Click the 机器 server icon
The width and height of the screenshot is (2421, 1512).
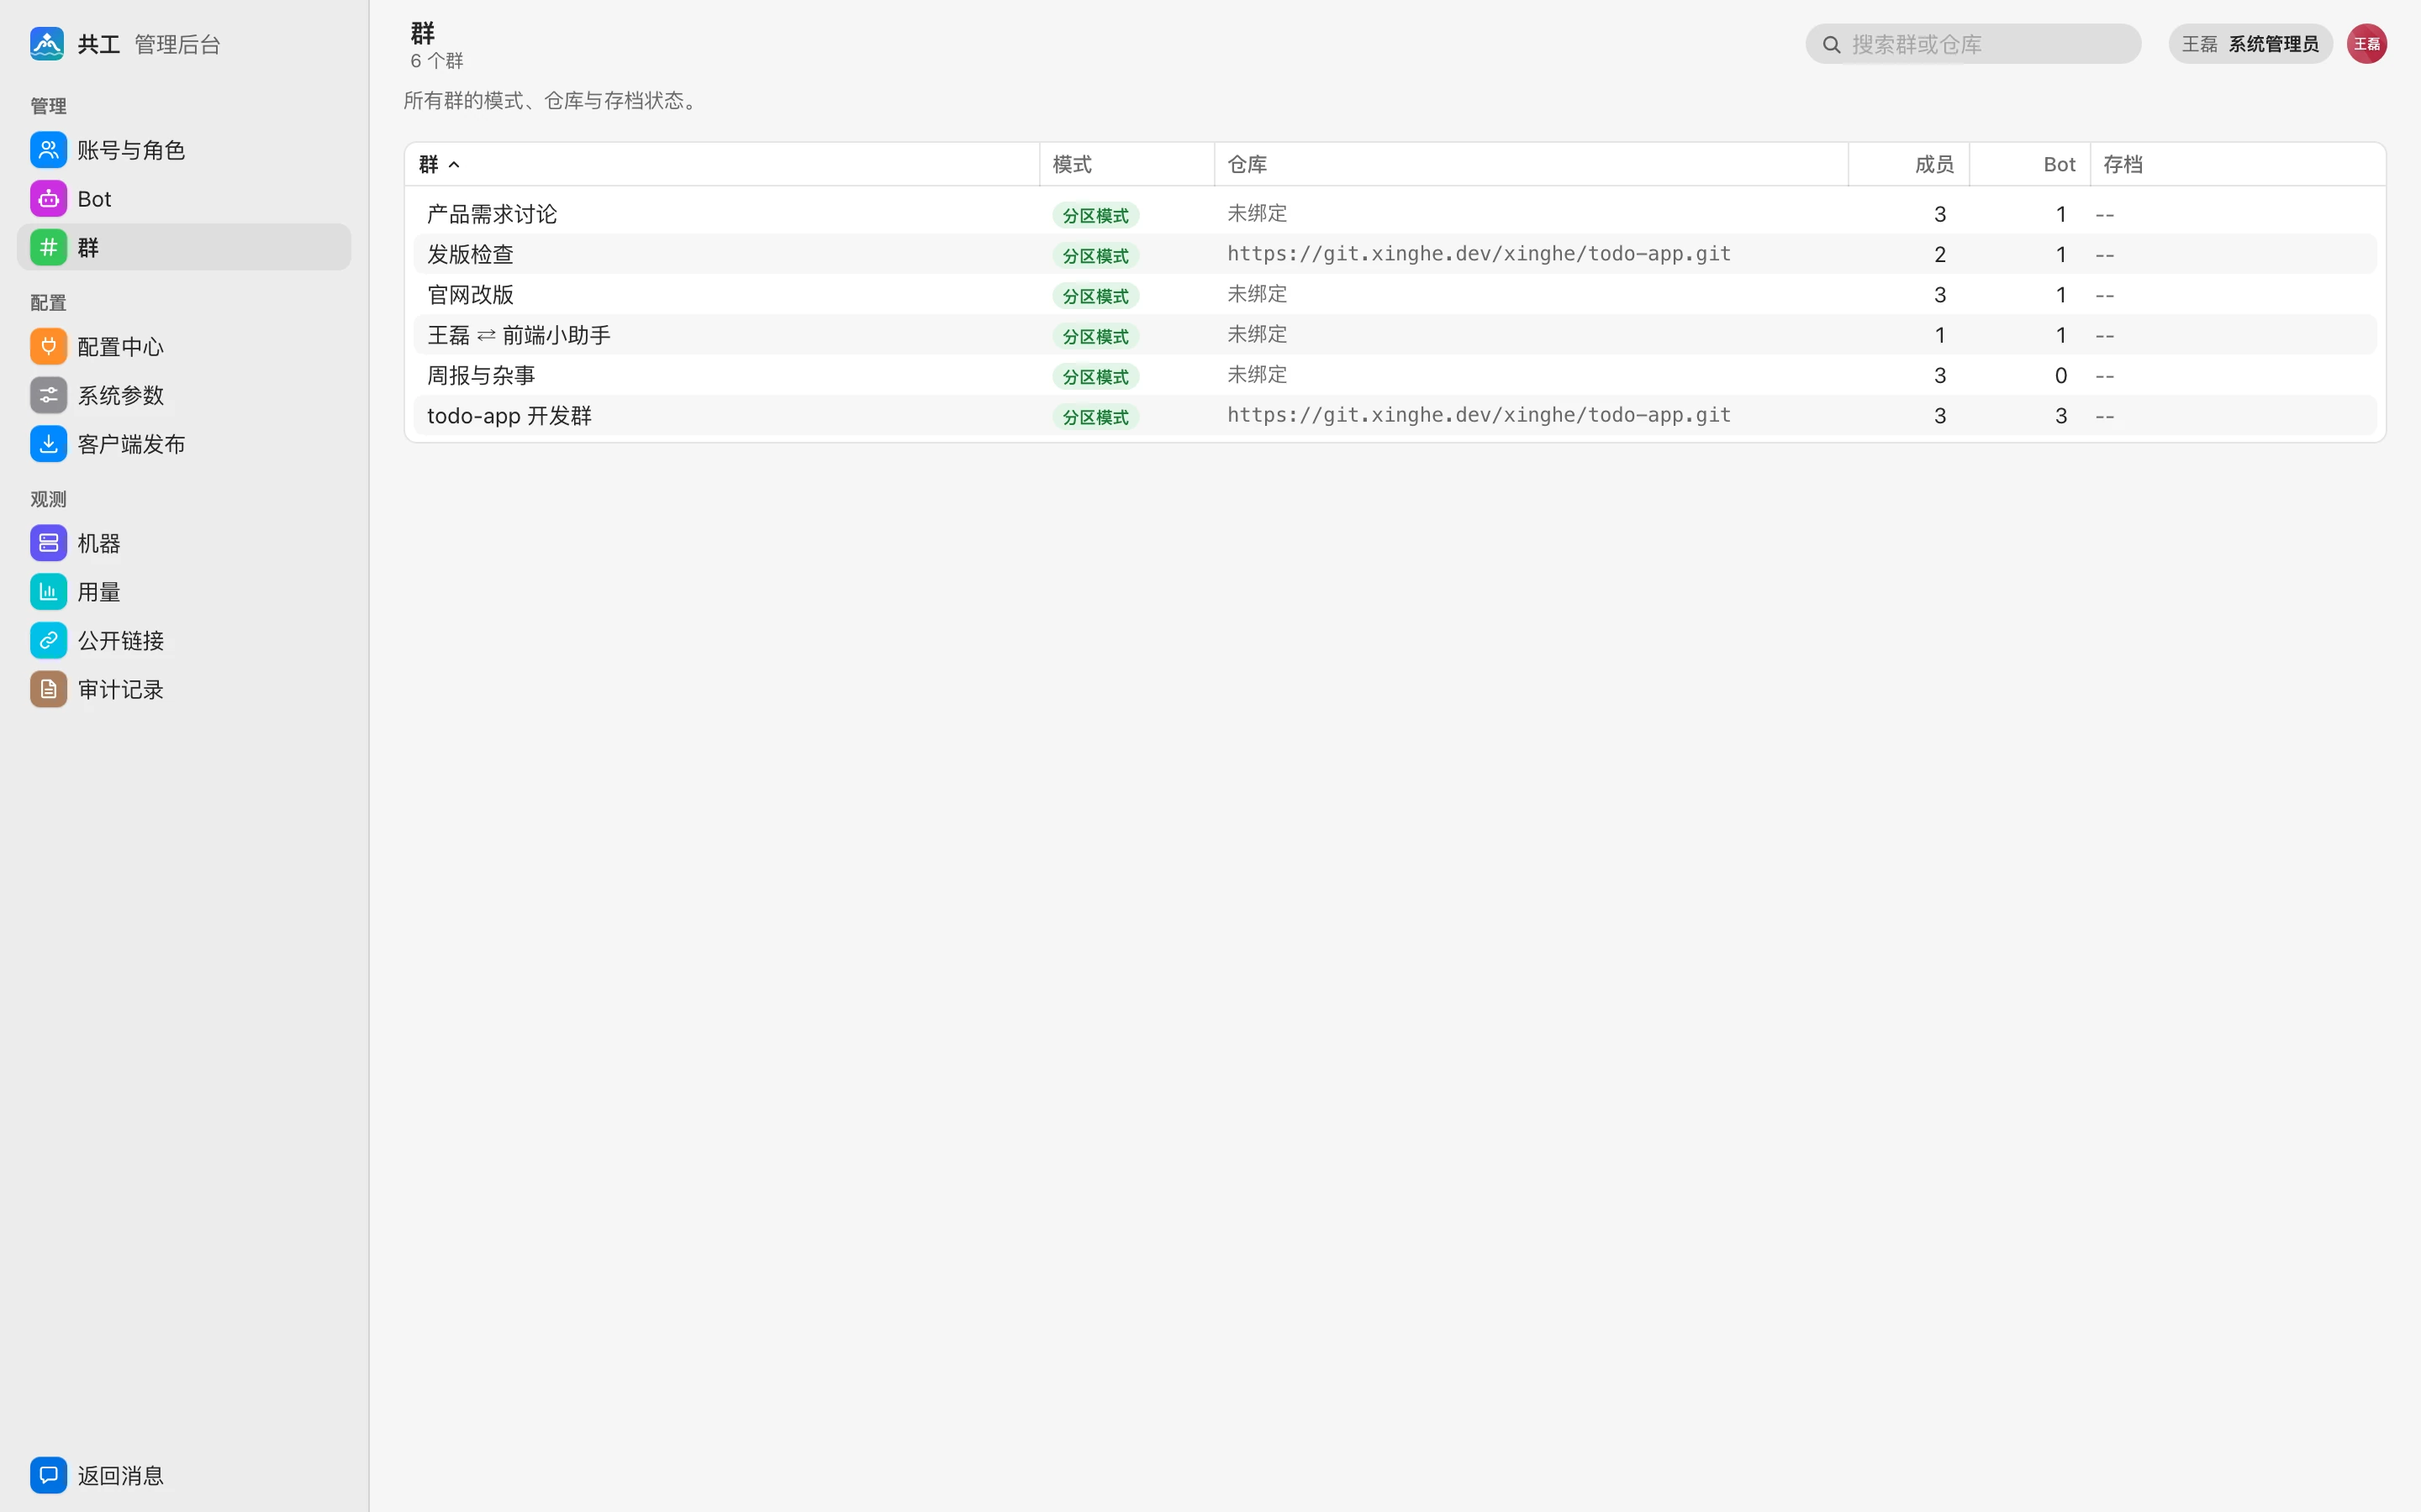48,543
